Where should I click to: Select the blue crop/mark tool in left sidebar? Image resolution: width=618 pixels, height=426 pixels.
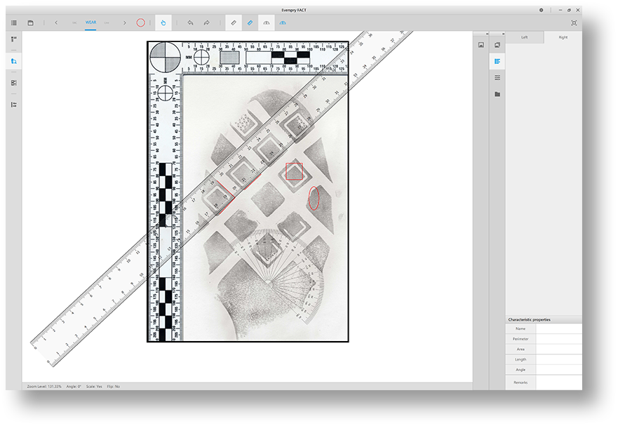click(14, 61)
